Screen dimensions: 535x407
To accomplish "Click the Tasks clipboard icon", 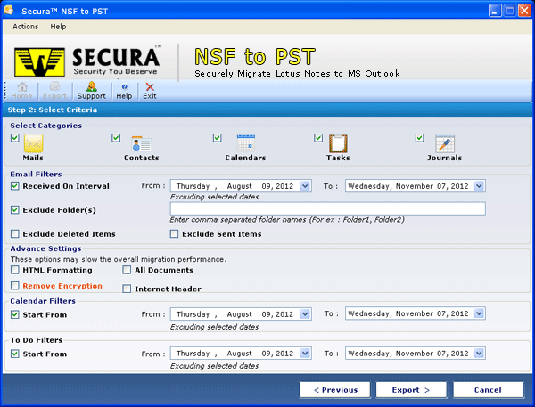I will point(338,143).
